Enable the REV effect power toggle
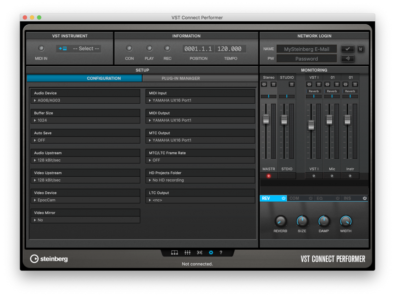395x297 pixels. coord(283,198)
